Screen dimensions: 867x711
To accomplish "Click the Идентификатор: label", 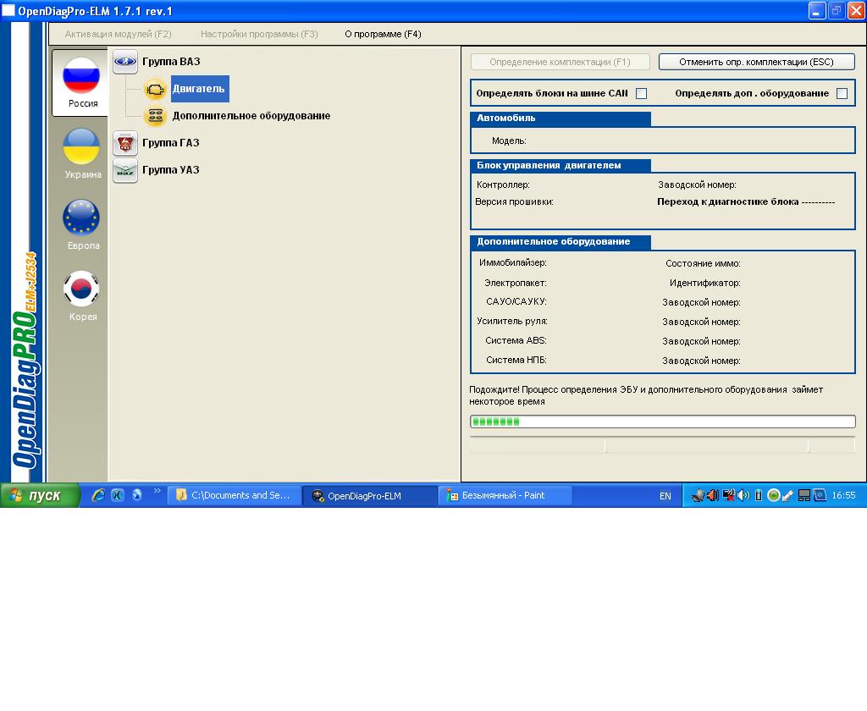I will tap(705, 283).
